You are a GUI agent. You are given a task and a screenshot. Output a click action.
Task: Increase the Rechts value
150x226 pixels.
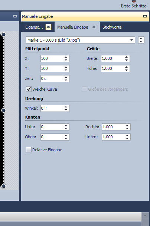pos(127,125)
